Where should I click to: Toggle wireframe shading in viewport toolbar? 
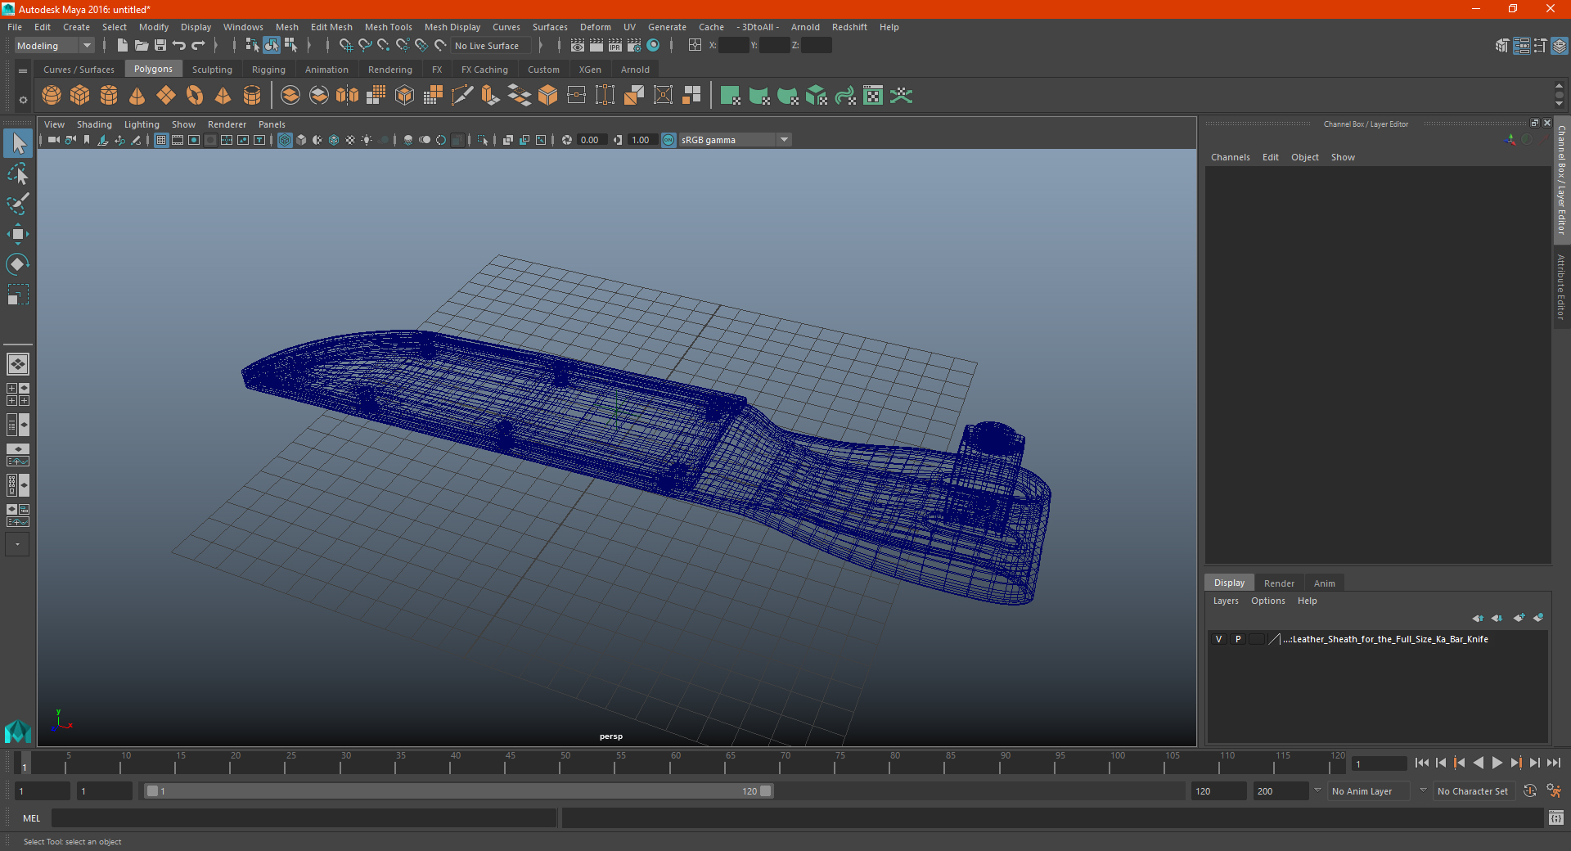point(285,140)
